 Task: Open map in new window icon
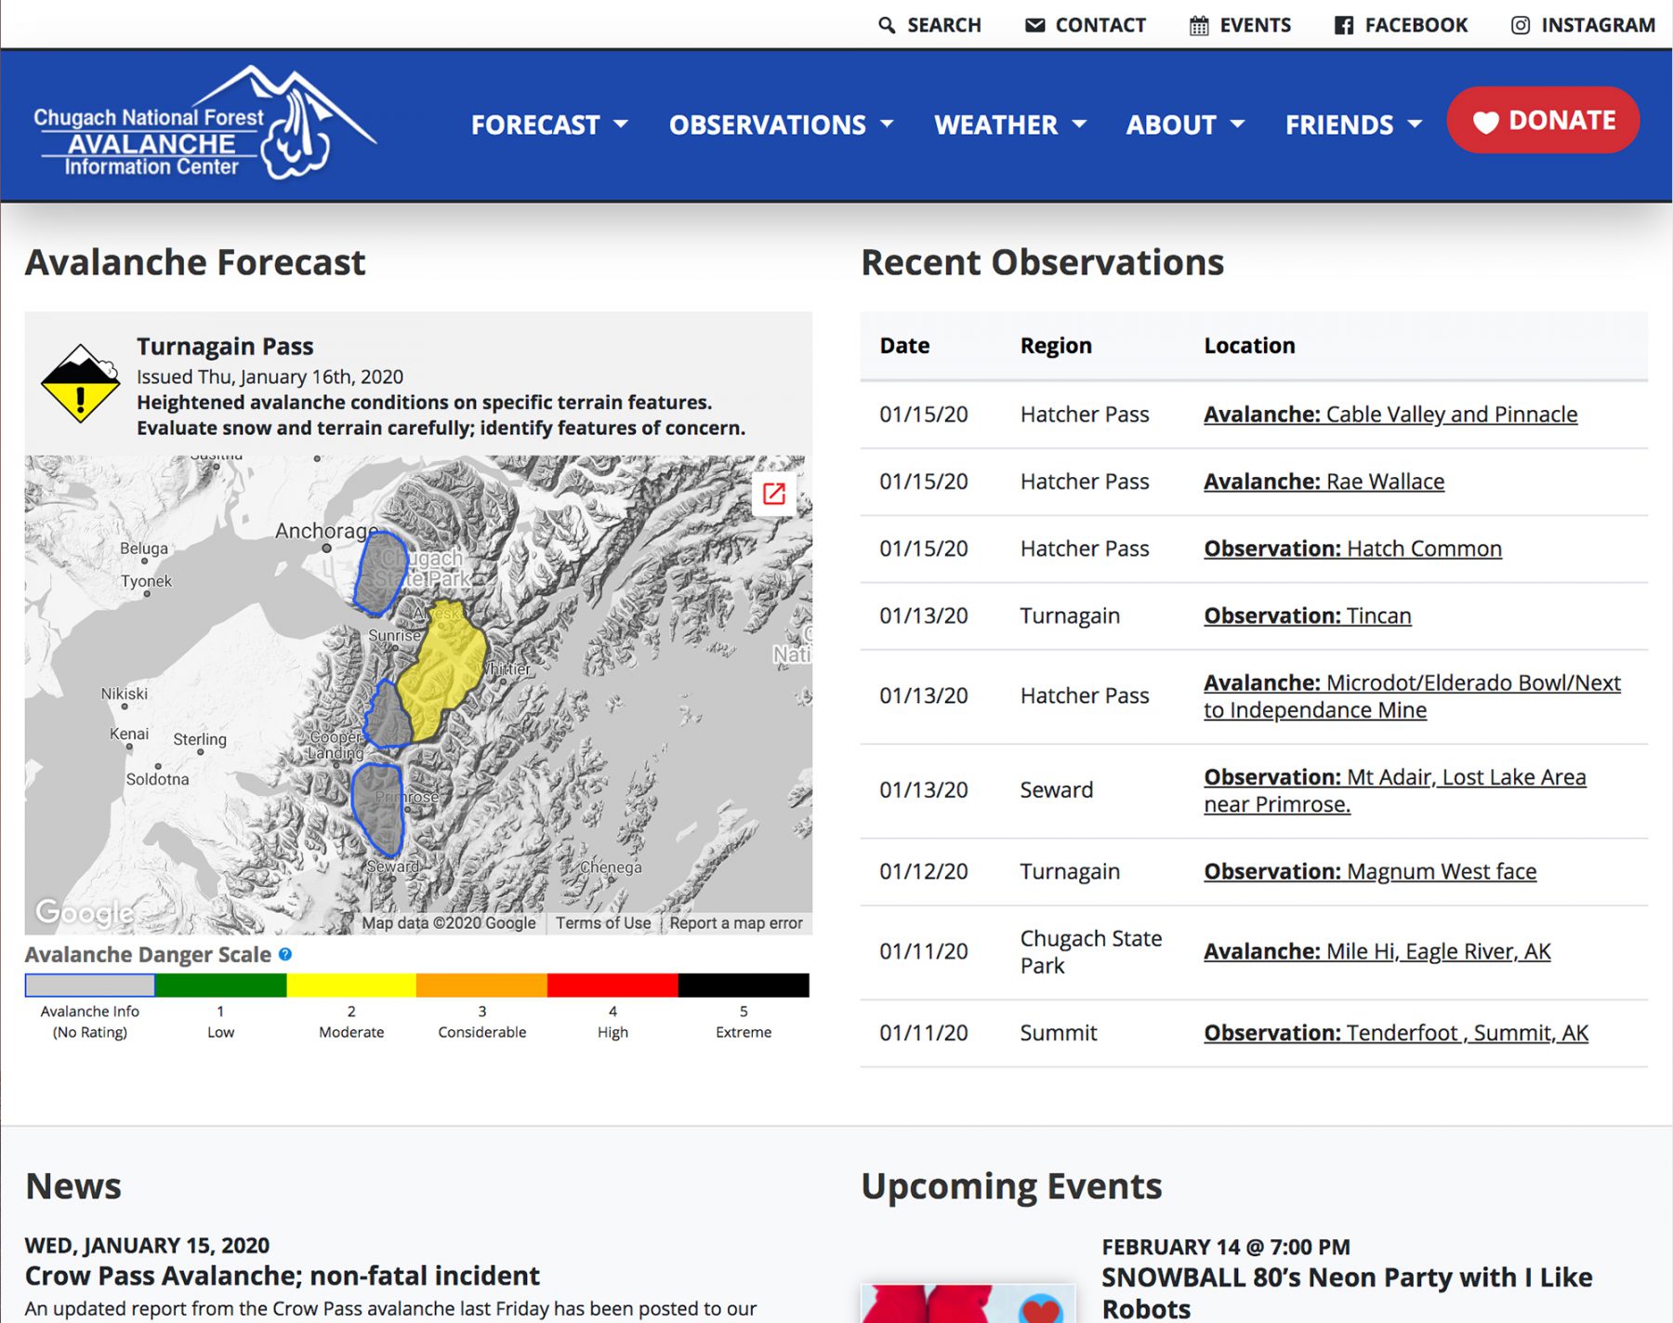click(773, 493)
